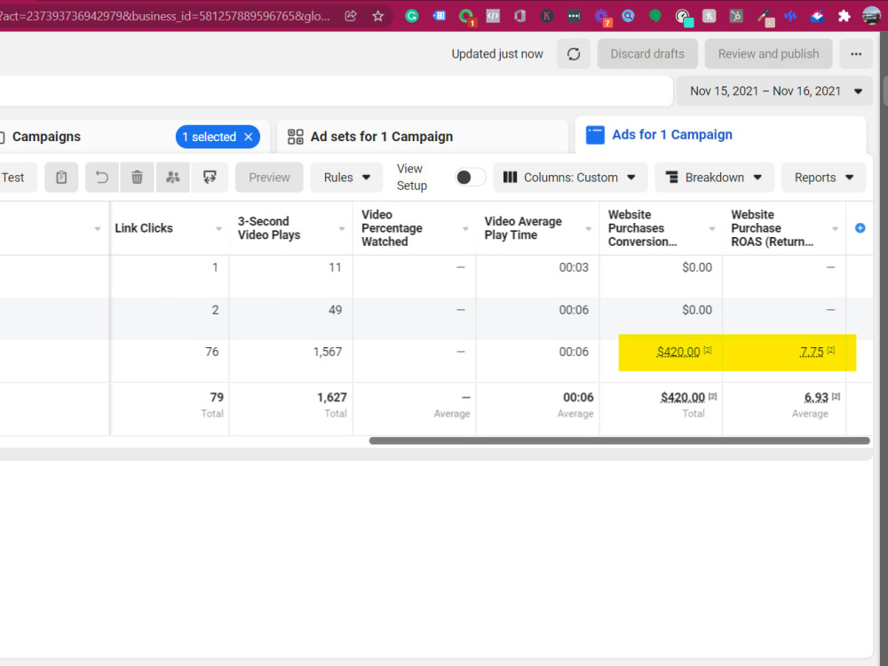Add a column with the plus icon

coord(860,228)
